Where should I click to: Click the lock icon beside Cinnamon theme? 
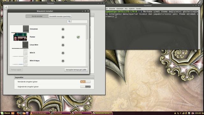click(63, 29)
